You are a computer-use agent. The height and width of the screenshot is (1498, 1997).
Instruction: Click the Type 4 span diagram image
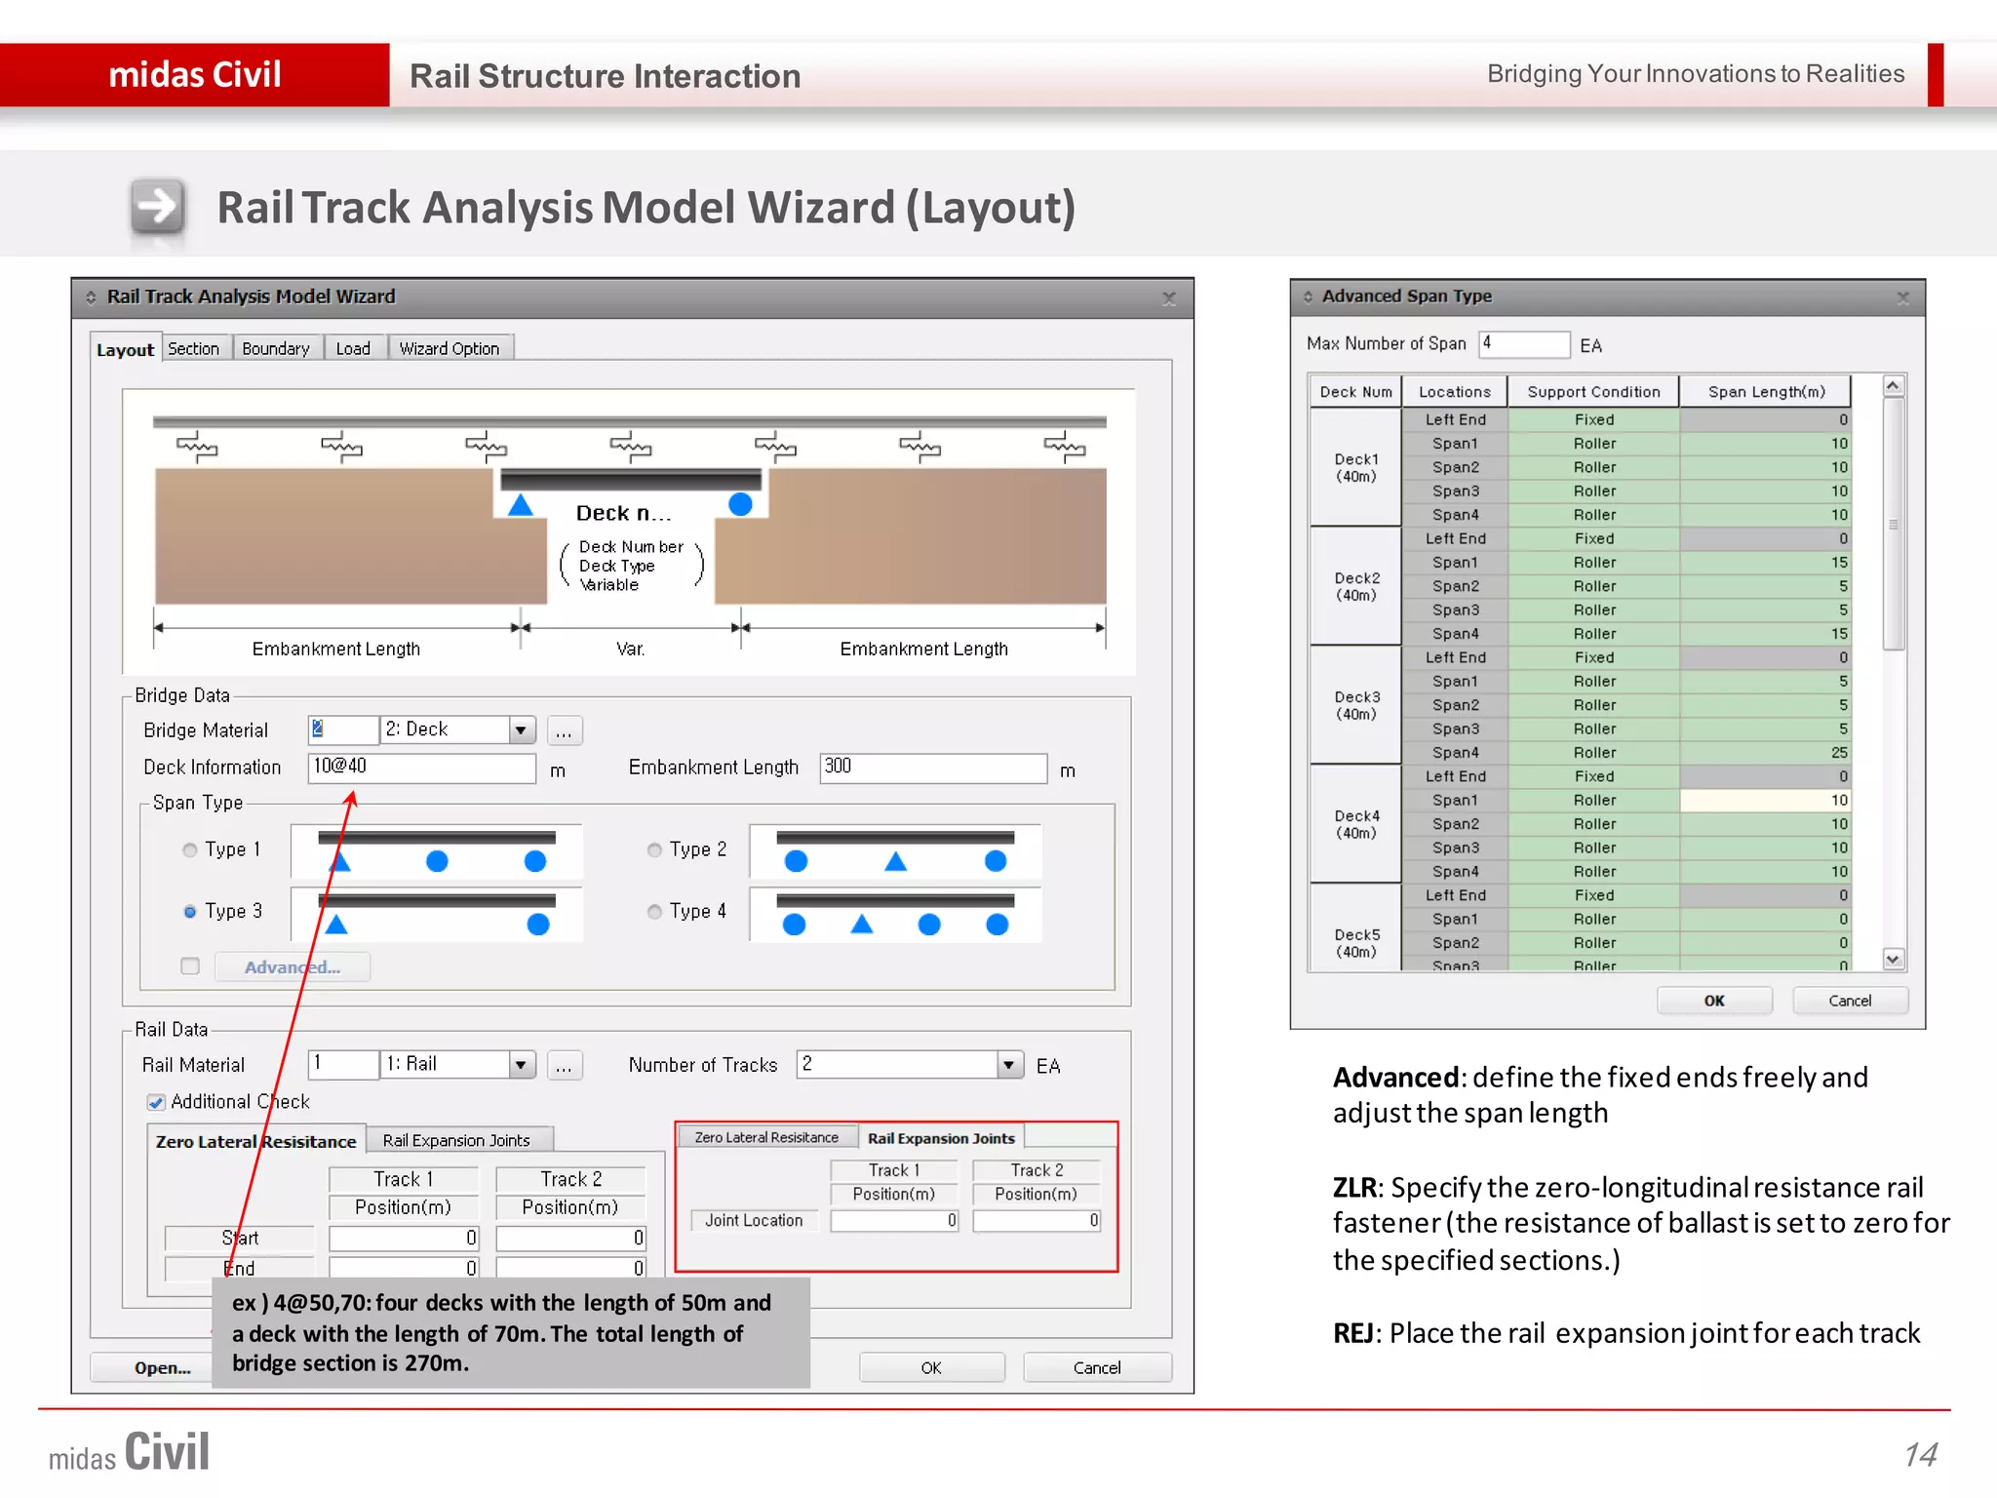[x=895, y=914]
